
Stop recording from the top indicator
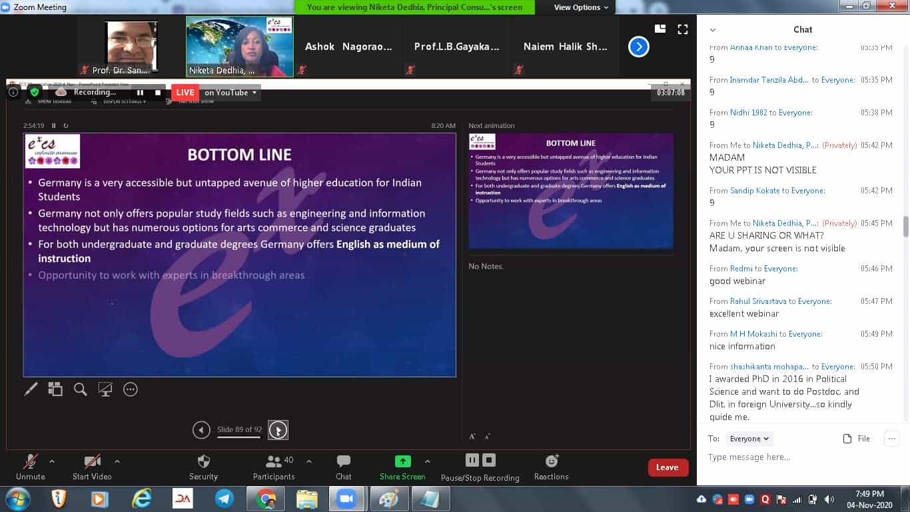[157, 93]
